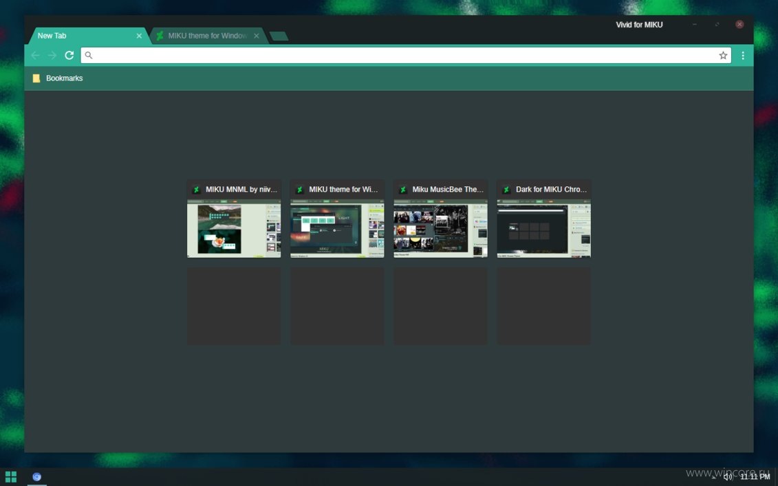Image resolution: width=778 pixels, height=486 pixels.
Task: Open the Miku MusicBee The... thumbnail
Action: [x=440, y=219]
